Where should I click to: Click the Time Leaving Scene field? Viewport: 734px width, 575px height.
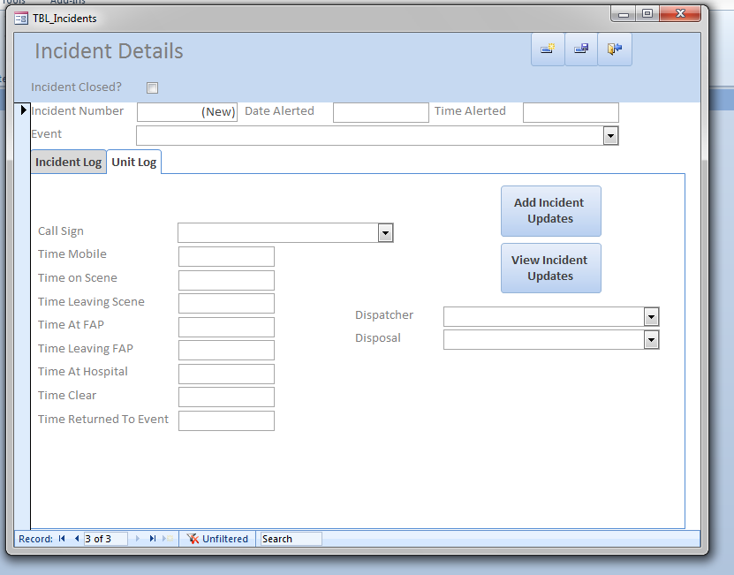[226, 304]
